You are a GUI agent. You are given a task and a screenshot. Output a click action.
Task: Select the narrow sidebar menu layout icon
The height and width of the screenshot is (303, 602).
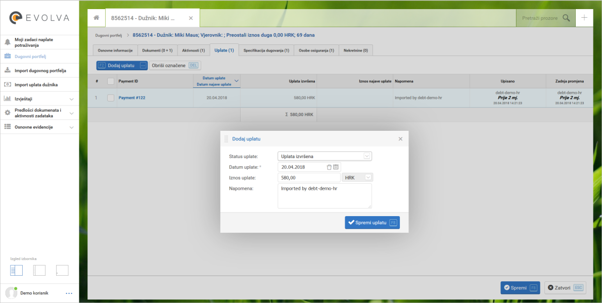pyautogui.click(x=39, y=270)
